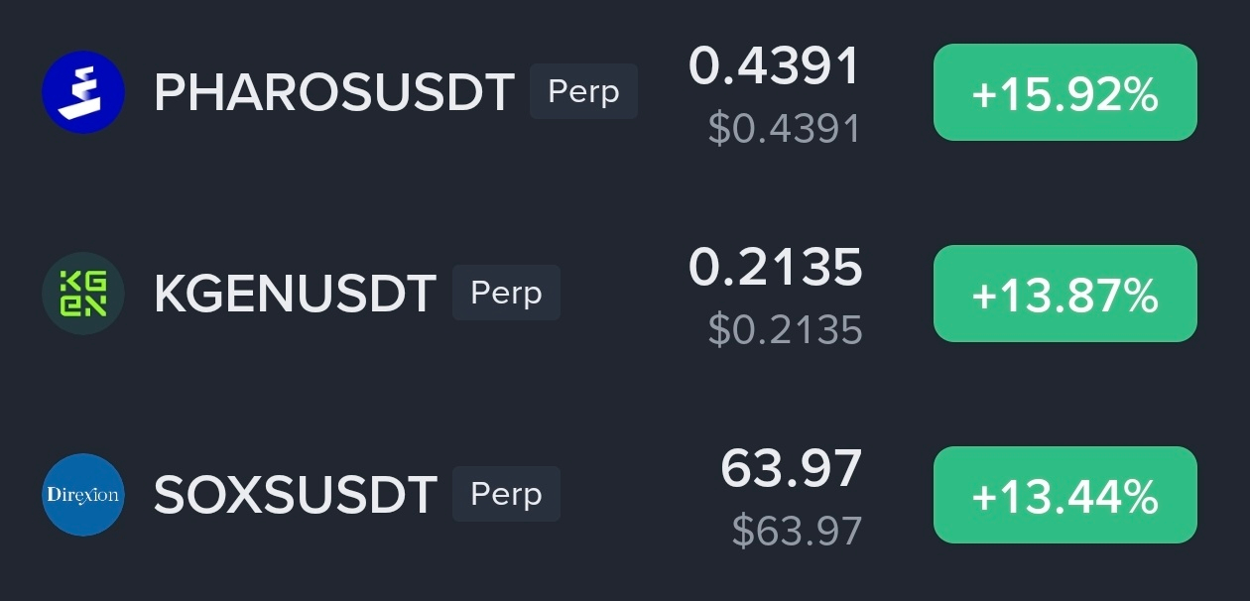Tap the Perp tag beside SOXSUSDT
The width and height of the screenshot is (1250, 601).
tap(506, 494)
